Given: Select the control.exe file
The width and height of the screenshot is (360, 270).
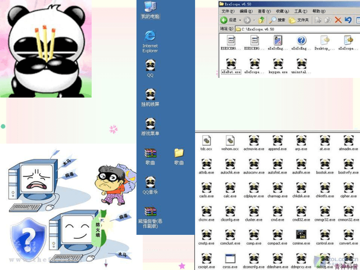Looking at the screenshot, I should tap(325, 237).
